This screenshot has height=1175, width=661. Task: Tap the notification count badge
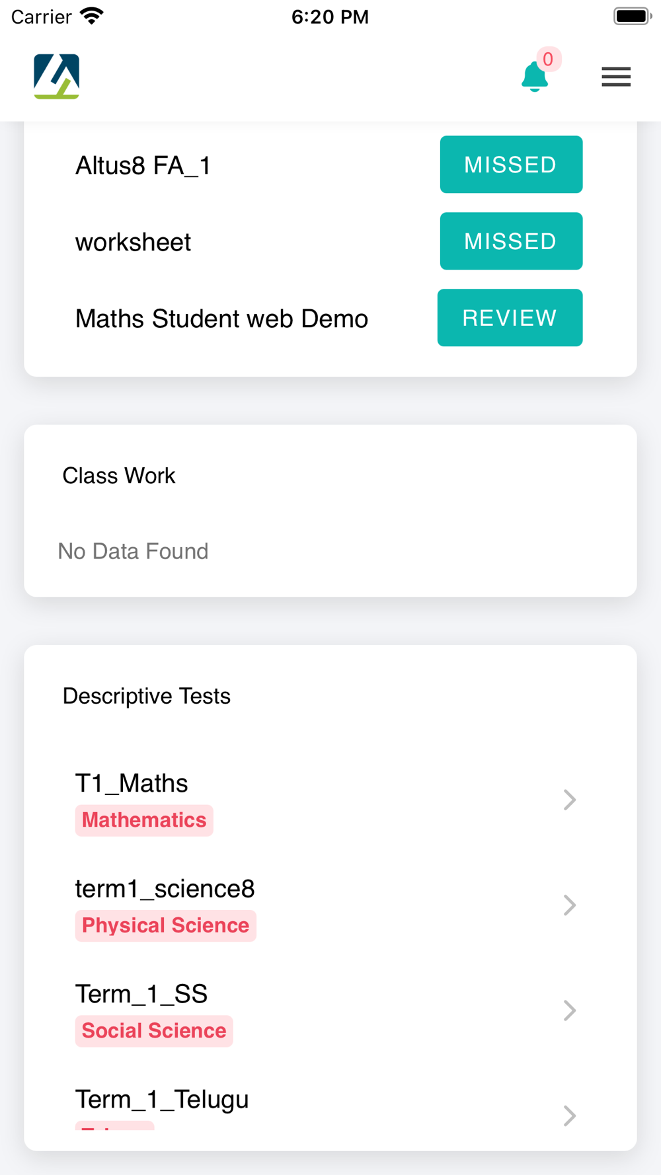point(548,59)
